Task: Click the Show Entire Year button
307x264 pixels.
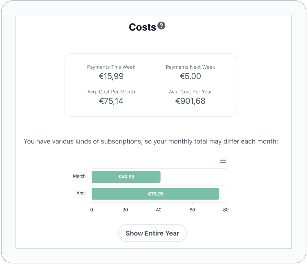Action: (x=152, y=233)
